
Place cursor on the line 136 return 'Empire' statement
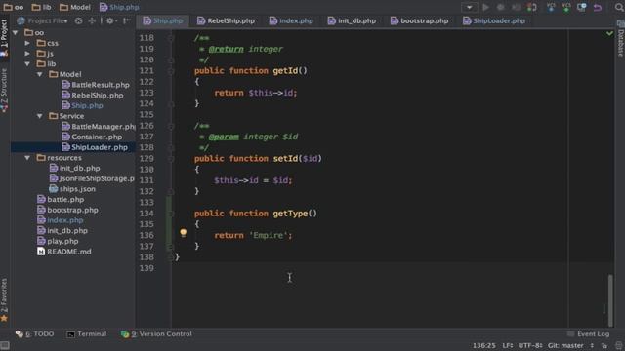(253, 236)
